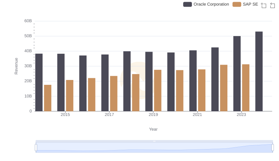Click the first Oracle bar, left of 2015
This screenshot has width=279, height=161.
39,82
